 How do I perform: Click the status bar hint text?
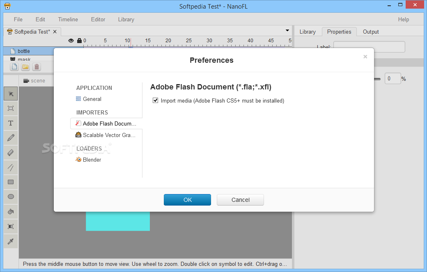[155, 264]
